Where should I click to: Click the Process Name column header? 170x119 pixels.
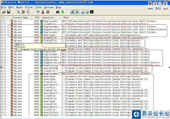(21, 18)
